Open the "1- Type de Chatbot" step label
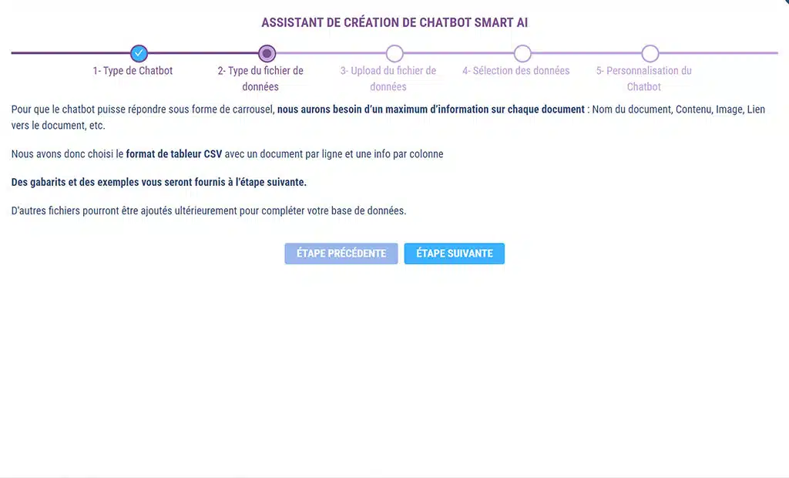The image size is (789, 478). coord(133,71)
